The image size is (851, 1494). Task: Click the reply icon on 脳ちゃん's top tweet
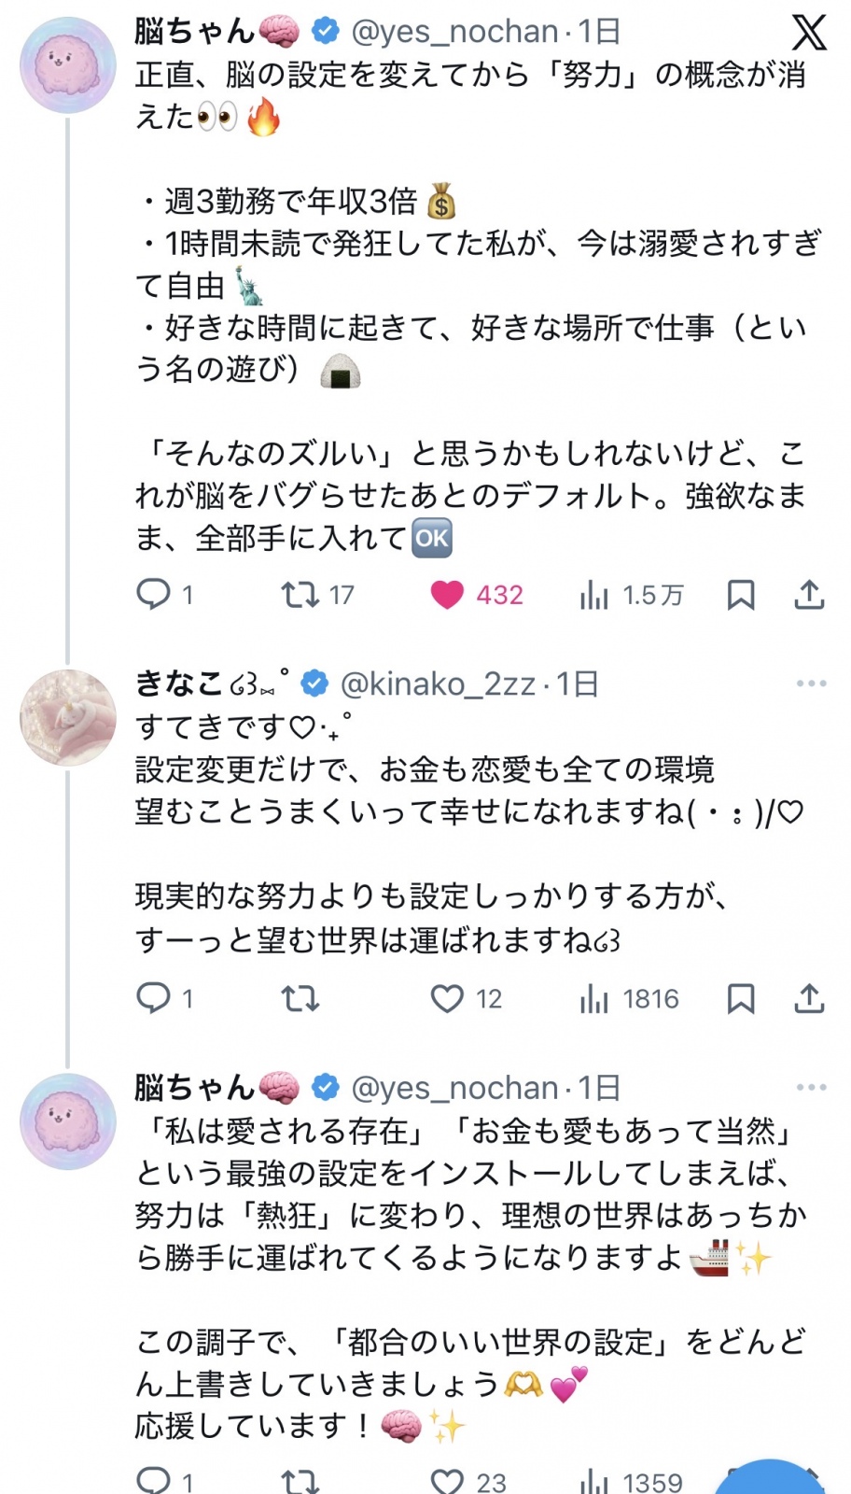click(x=153, y=593)
